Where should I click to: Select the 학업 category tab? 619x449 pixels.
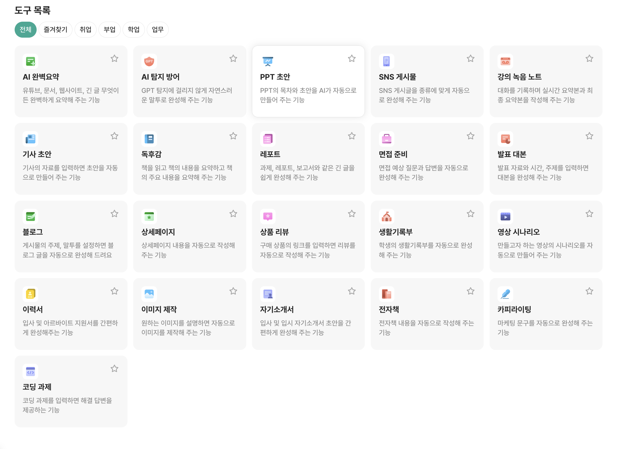pyautogui.click(x=133, y=30)
